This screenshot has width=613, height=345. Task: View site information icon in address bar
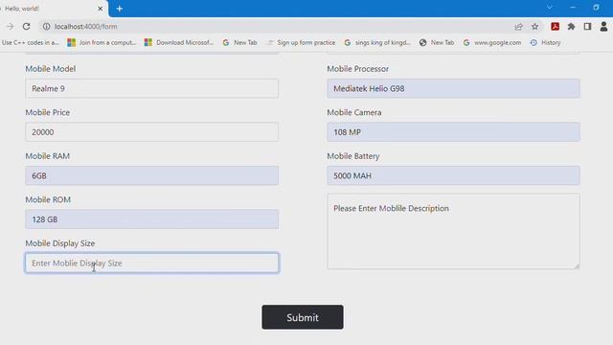[x=46, y=27]
